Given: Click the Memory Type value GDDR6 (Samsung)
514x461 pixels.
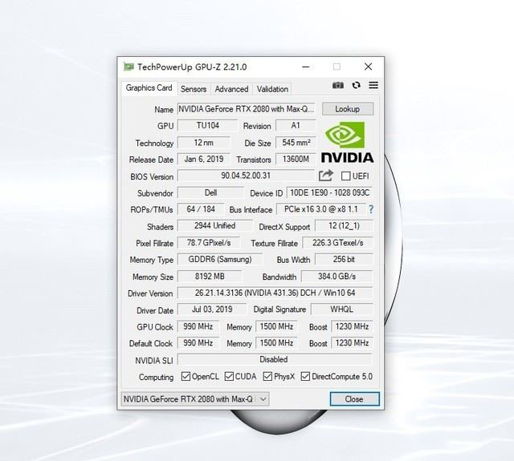Looking at the screenshot, I should pos(220,260).
